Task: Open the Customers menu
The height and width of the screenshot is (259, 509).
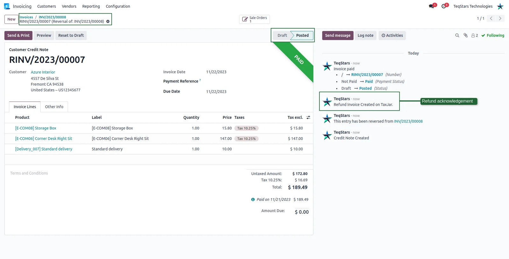Action: tap(46, 6)
